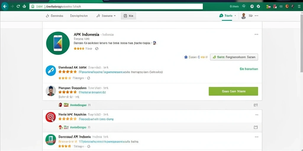Open the three-dot menu in navigation bar
The width and height of the screenshot is (303, 151).
(257, 16)
